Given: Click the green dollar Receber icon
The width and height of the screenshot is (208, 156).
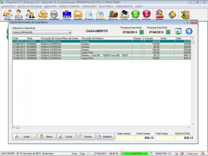Looking at the screenshot, I should tap(135, 15).
